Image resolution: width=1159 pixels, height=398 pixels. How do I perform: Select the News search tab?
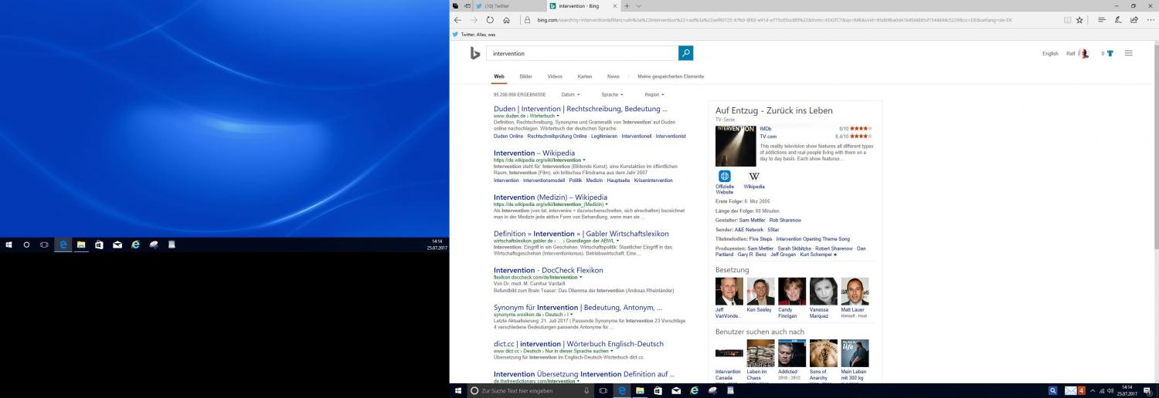point(613,76)
